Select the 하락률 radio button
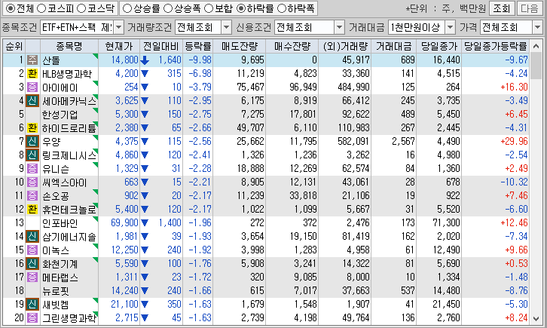Viewport: 547px width, 328px height. click(x=241, y=8)
